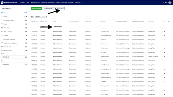The image size is (173, 97).
Task: Sort by Person Type column arrows
Action: coord(48,21)
